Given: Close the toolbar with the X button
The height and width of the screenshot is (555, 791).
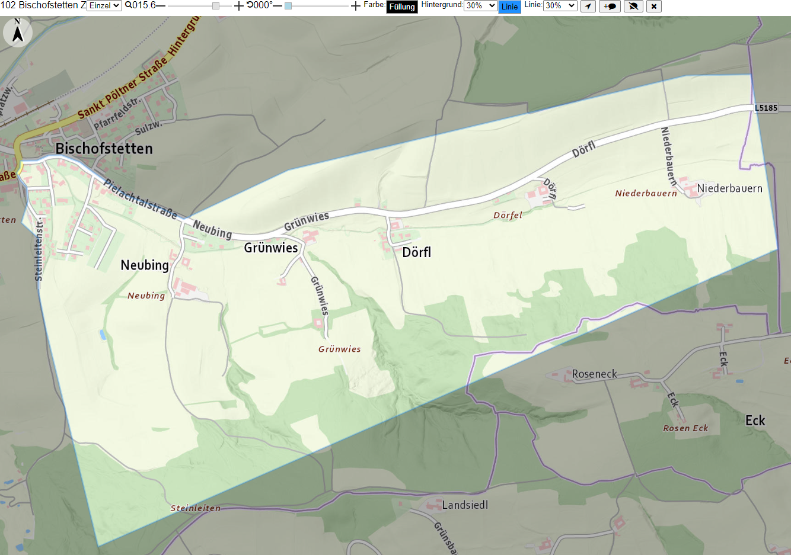Looking at the screenshot, I should coord(653,6).
